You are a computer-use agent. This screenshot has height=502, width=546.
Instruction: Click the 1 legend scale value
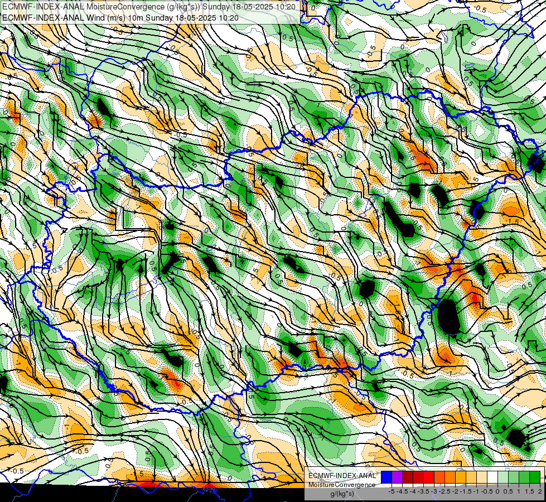tap(519, 491)
